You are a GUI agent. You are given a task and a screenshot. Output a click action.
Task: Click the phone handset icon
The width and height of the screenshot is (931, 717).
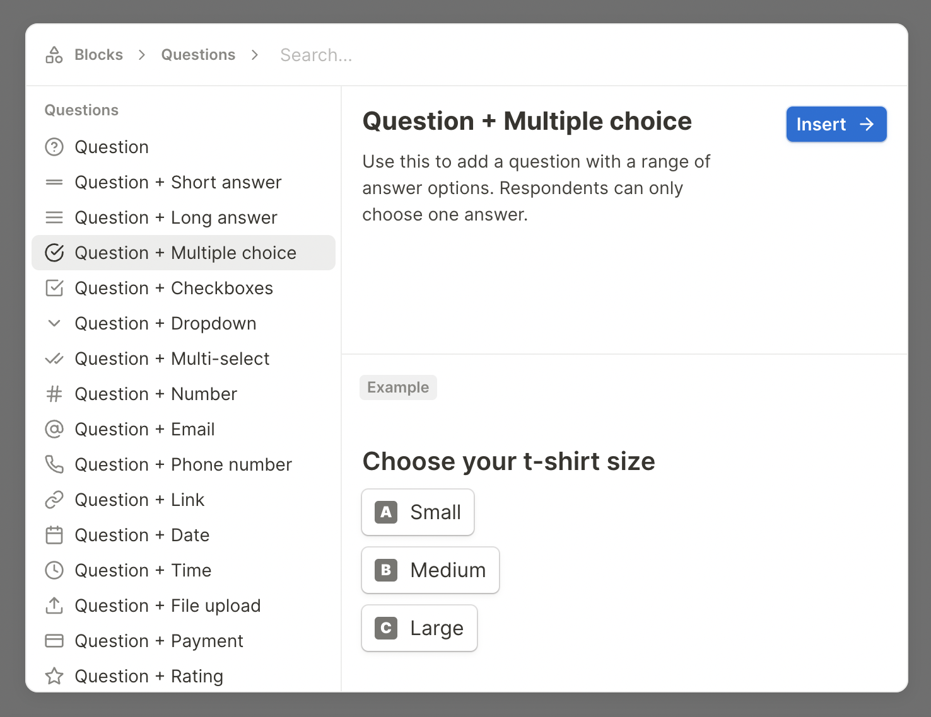tap(54, 464)
